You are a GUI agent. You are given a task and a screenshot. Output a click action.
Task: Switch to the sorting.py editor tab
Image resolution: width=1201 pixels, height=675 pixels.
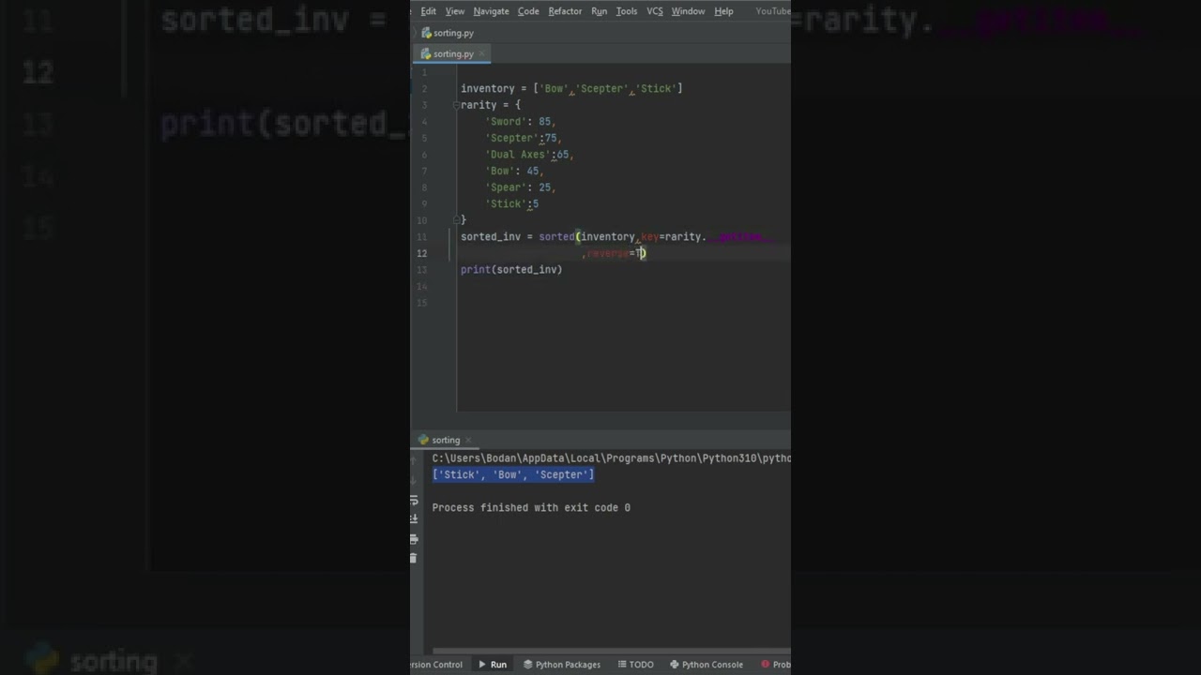pyautogui.click(x=453, y=53)
